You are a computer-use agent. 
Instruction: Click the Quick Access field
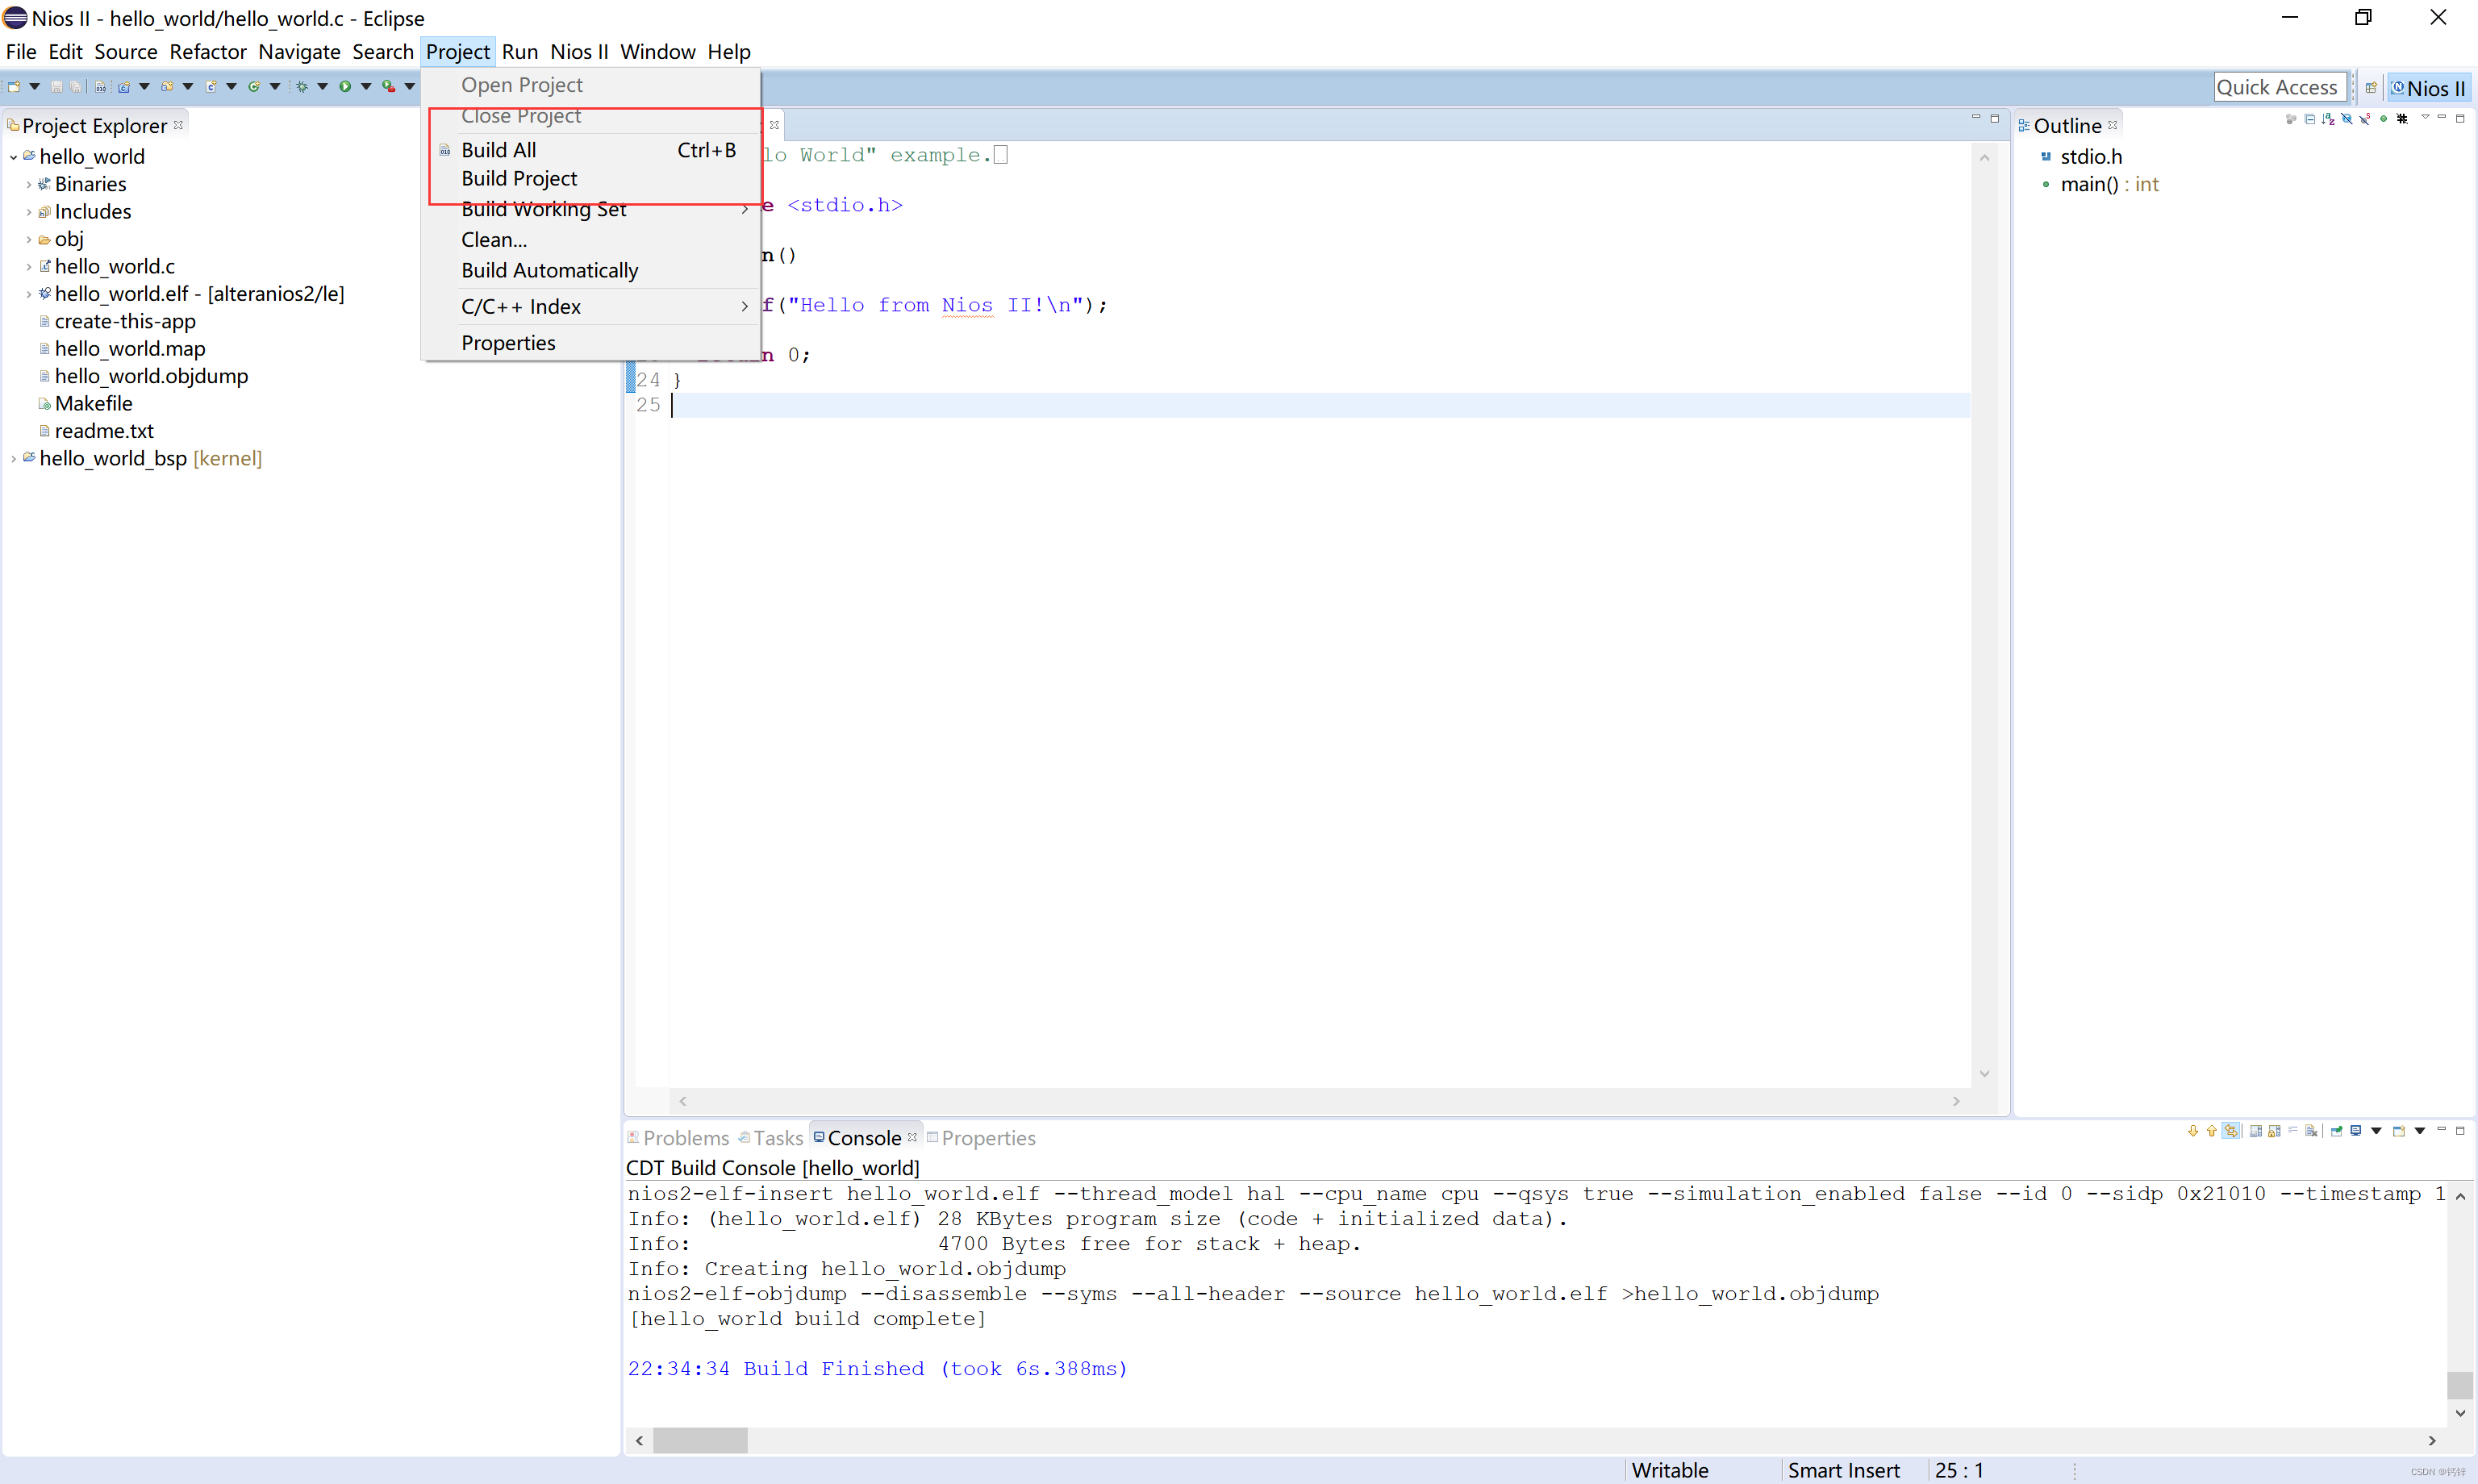click(2279, 88)
